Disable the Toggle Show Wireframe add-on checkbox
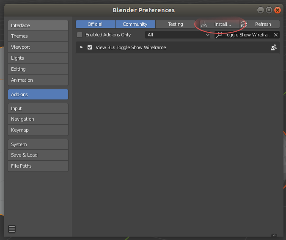 [90, 47]
